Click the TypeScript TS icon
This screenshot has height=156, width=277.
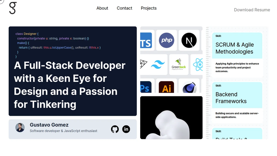pyautogui.click(x=146, y=40)
